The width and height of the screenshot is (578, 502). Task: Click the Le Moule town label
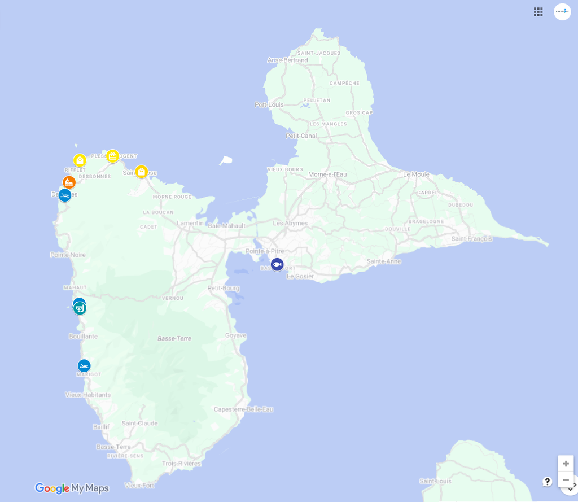coord(416,174)
